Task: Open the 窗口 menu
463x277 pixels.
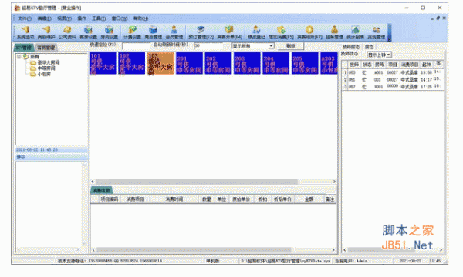Action: pyautogui.click(x=120, y=18)
